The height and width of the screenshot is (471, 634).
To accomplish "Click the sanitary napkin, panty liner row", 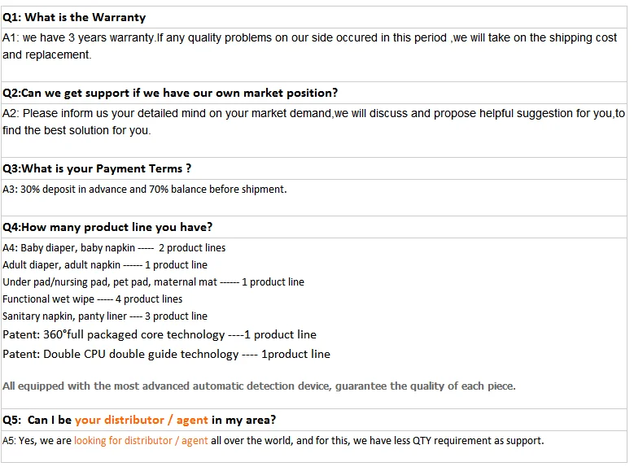I will pyautogui.click(x=105, y=316).
